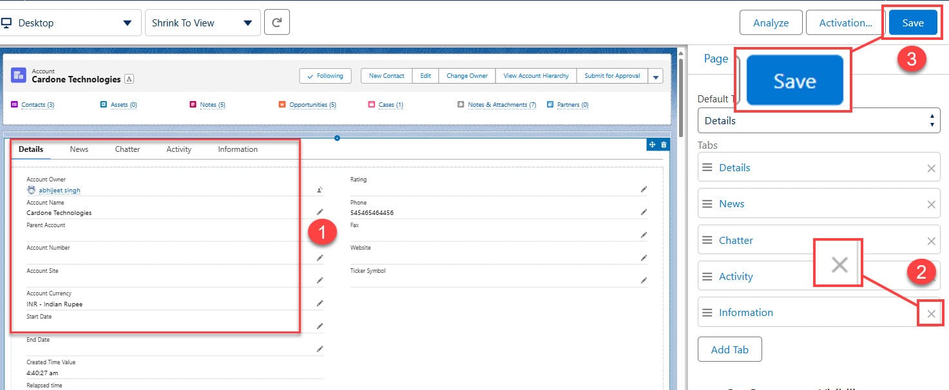Switch to the Chatter tab

126,149
